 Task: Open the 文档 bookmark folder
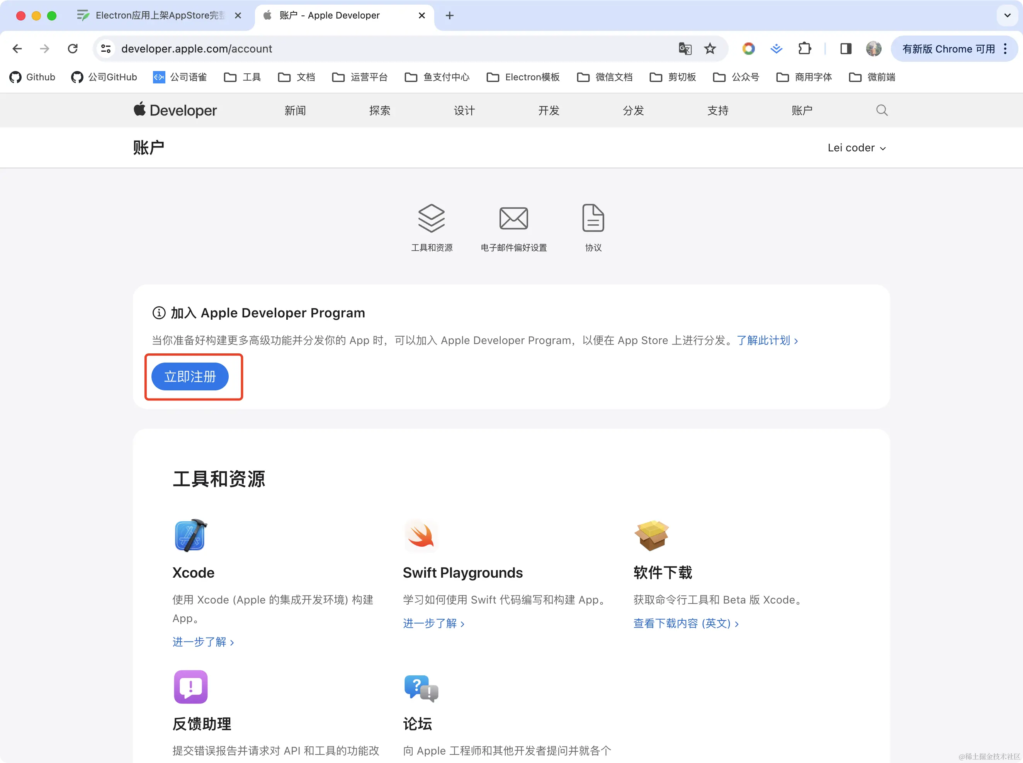[296, 77]
